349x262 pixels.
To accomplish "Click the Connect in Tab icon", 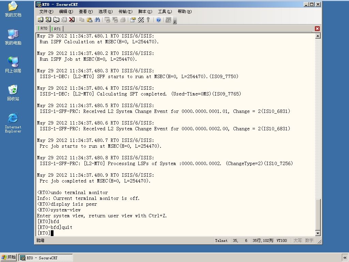I will click(x=56, y=20).
